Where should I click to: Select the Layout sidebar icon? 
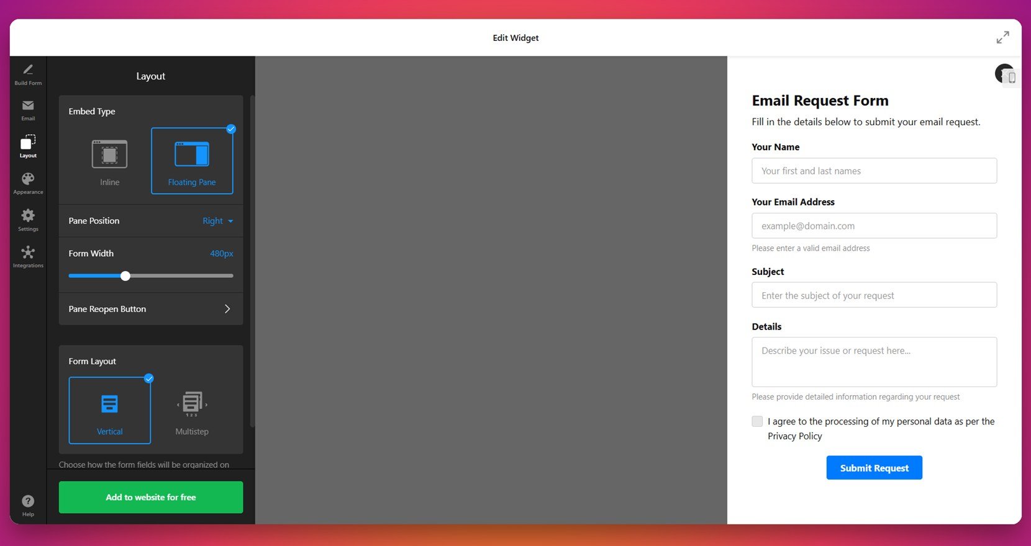pos(28,146)
